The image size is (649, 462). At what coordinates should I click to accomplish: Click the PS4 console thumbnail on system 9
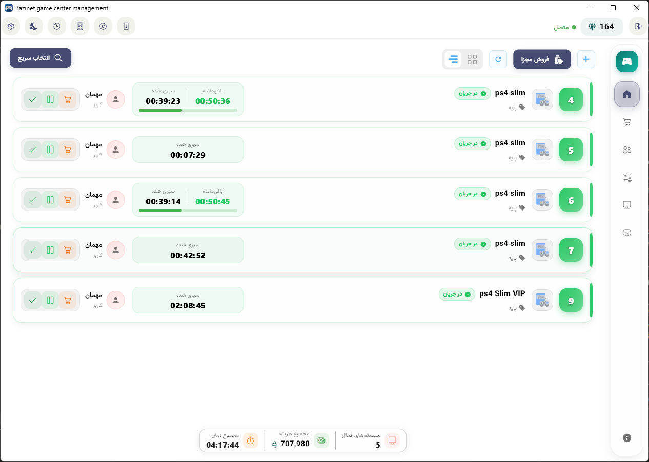(542, 300)
